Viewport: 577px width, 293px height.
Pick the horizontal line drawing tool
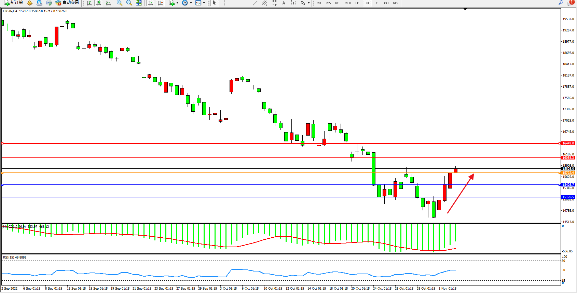tap(245, 3)
